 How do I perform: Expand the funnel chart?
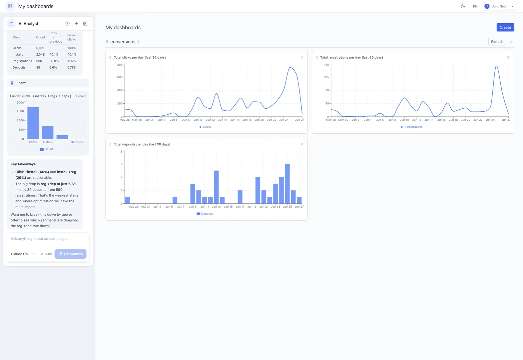pyautogui.click(x=81, y=96)
